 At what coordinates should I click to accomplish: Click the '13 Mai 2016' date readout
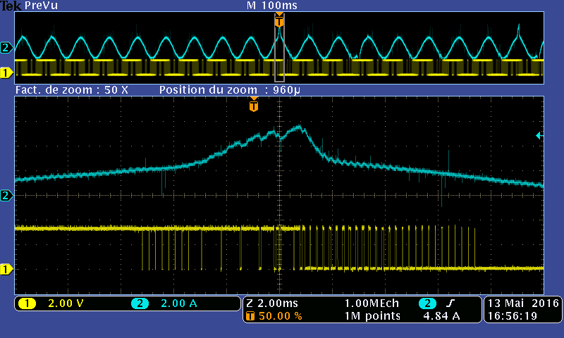click(x=523, y=303)
